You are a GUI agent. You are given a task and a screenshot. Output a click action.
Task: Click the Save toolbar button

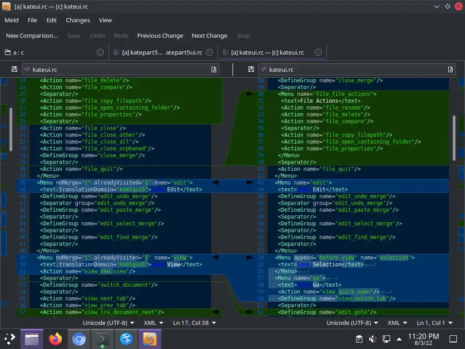pyautogui.click(x=74, y=35)
